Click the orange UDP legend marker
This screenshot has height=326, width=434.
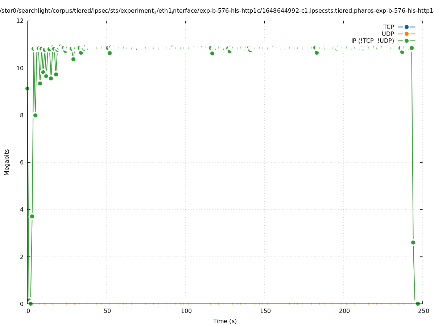tap(406, 34)
